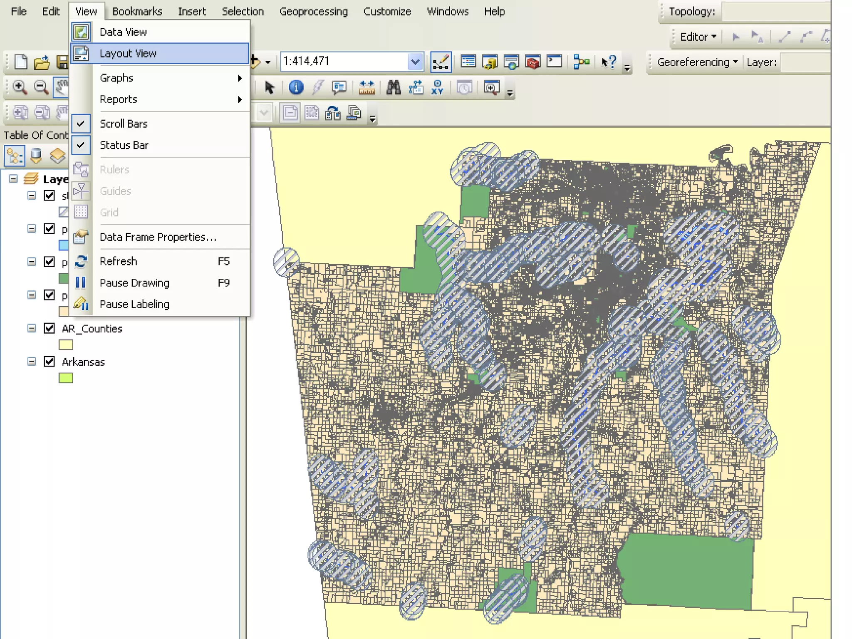Click the Editor Toolbar pencil icon
Screen dimensions: 852x639
tap(441, 62)
